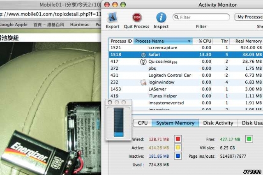Select the loginwindow process row

[186, 82]
